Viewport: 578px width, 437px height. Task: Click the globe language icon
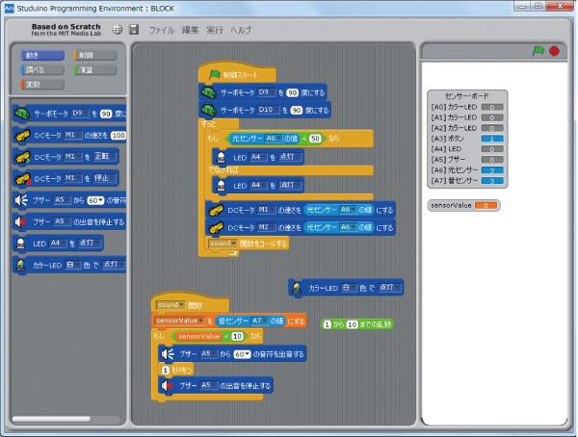pyautogui.click(x=117, y=31)
